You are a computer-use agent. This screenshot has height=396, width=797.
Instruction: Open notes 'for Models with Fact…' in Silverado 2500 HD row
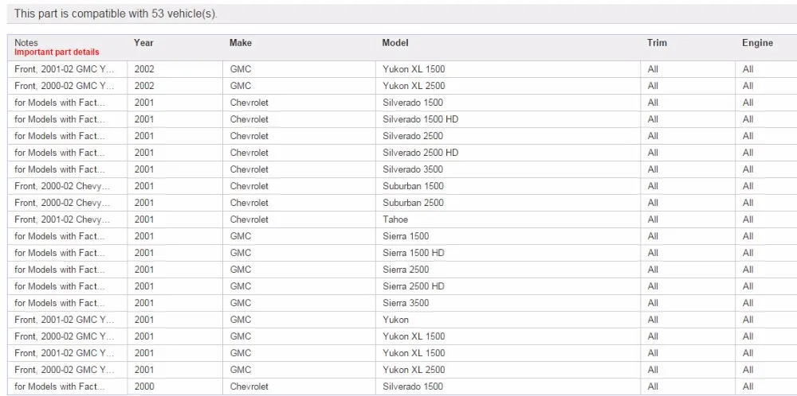[x=60, y=153]
